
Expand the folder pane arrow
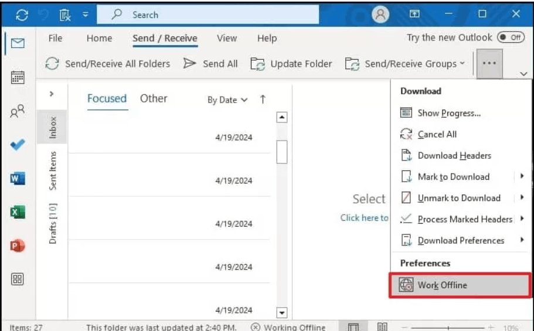click(52, 94)
